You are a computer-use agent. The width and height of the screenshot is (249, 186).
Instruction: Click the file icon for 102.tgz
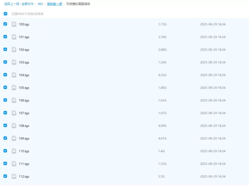(x=14, y=50)
